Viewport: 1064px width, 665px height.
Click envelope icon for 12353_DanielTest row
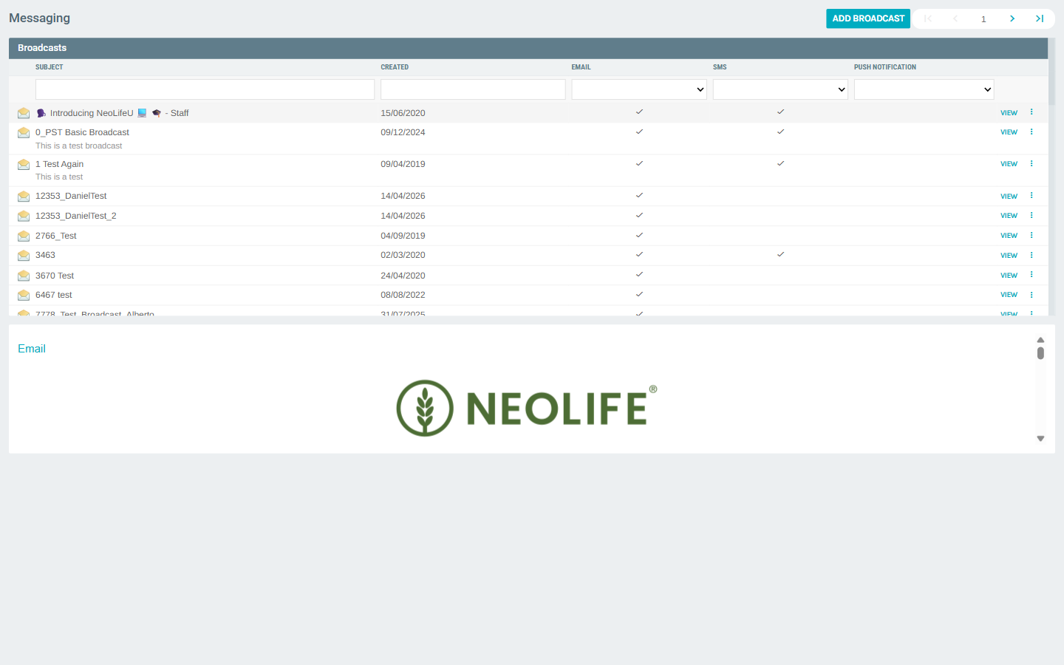pos(24,196)
